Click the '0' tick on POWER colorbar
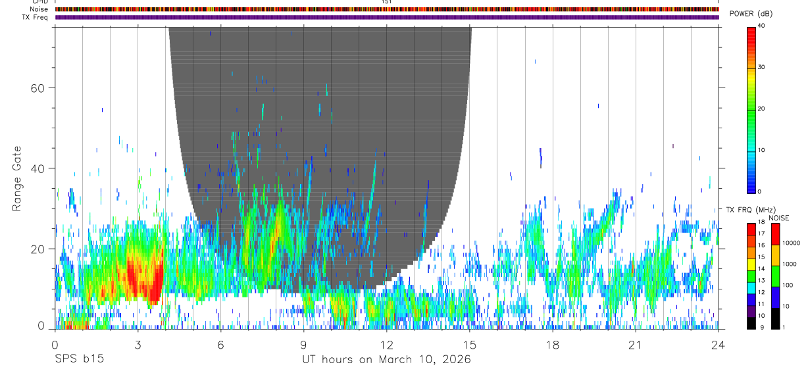This screenshot has width=808, height=373. click(x=760, y=191)
